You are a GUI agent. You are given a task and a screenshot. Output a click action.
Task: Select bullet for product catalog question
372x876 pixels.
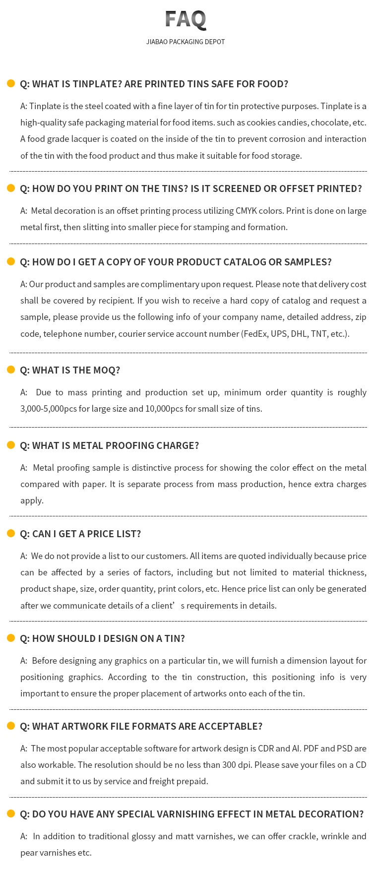point(11,261)
